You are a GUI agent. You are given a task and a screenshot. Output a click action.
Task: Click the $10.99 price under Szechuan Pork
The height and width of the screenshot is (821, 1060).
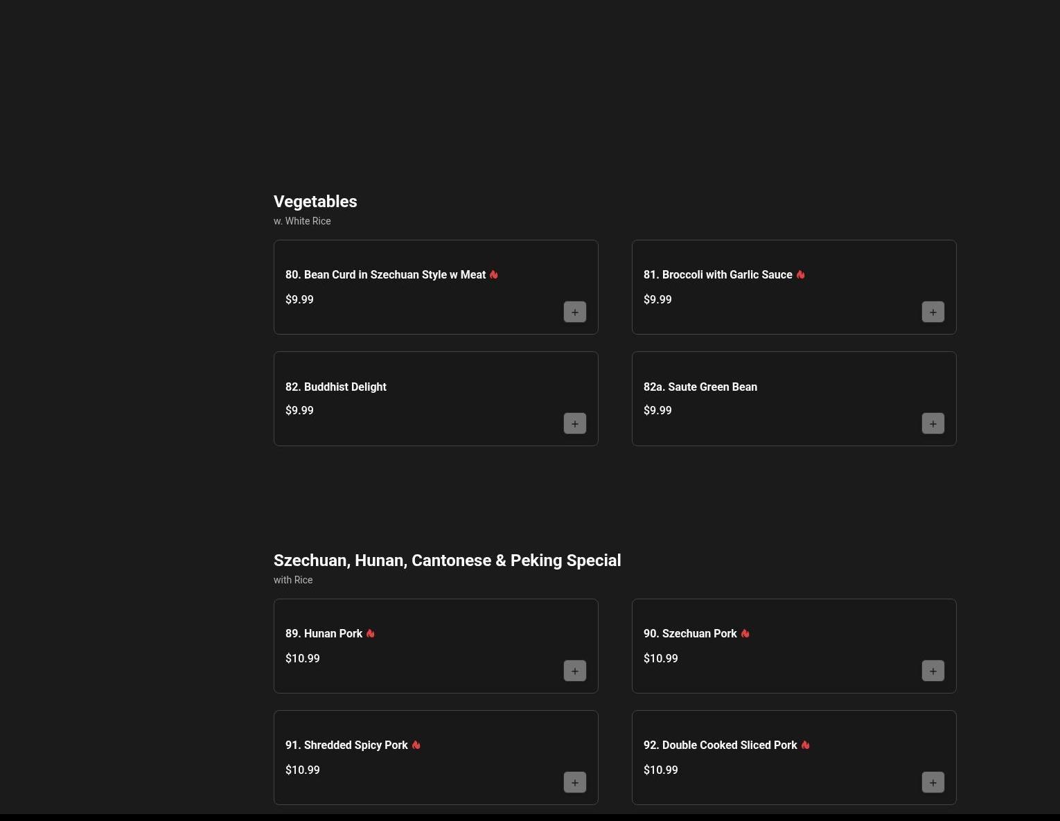click(x=661, y=658)
